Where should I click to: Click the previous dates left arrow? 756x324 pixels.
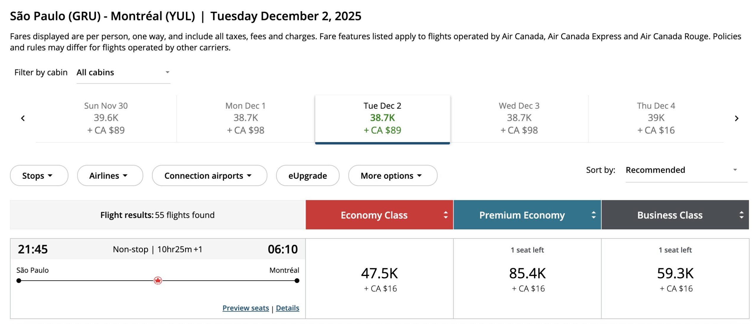click(x=23, y=118)
